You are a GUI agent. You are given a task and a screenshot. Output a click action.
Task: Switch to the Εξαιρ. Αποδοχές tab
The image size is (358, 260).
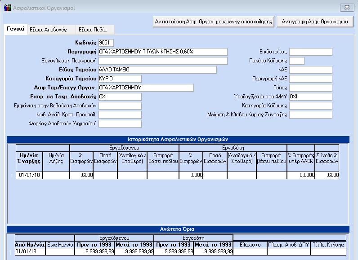point(48,30)
